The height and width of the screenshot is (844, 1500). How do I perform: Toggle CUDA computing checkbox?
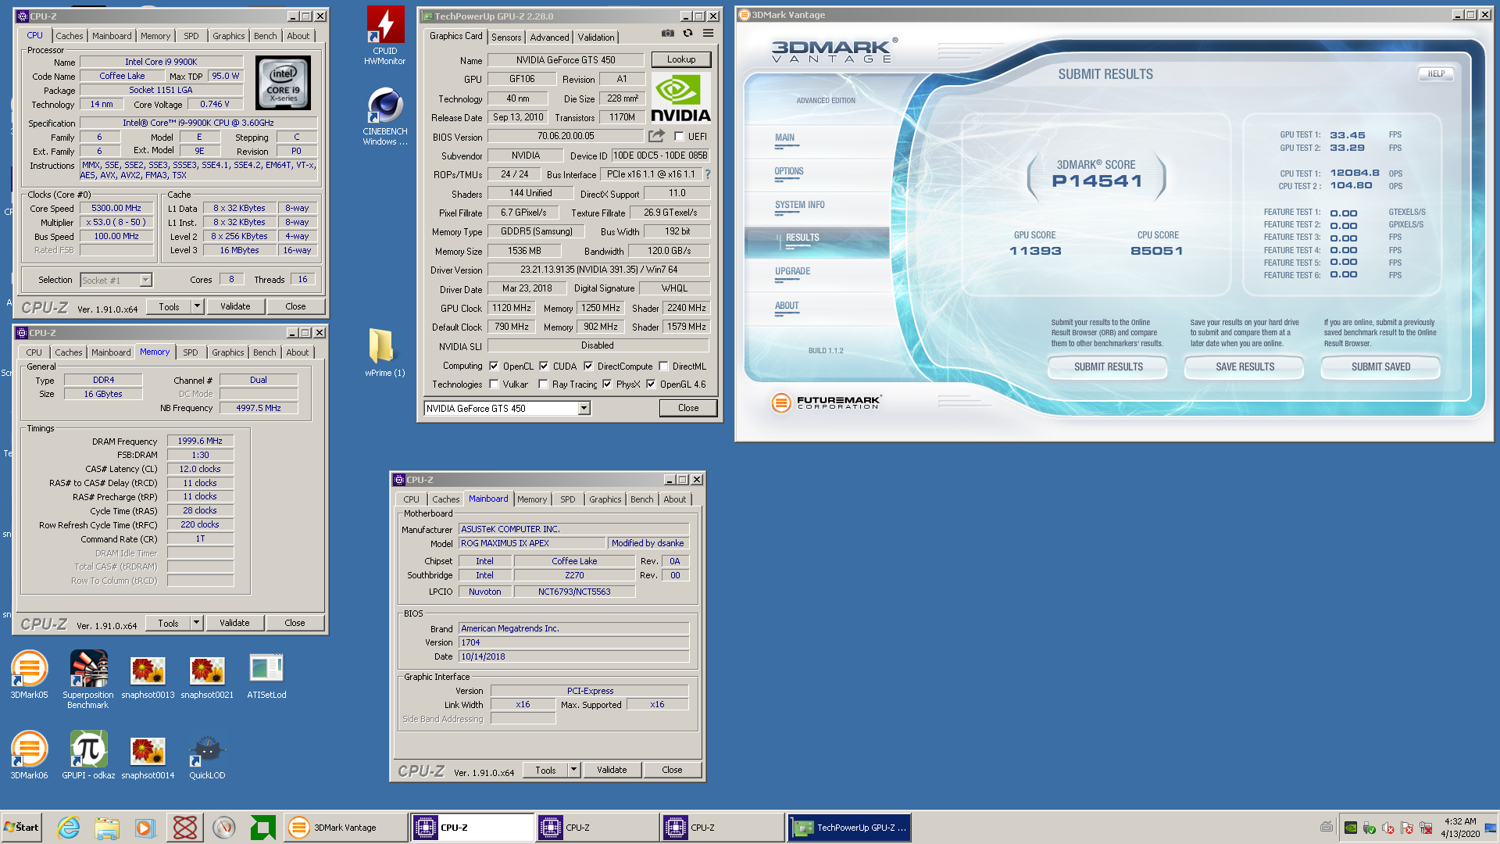544,366
